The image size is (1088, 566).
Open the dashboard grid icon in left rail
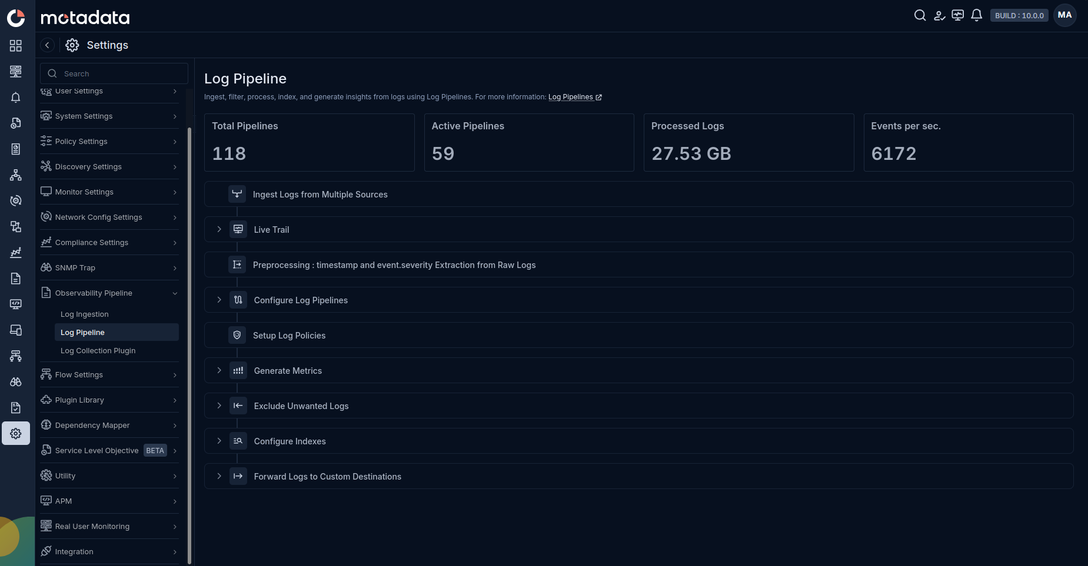[16, 46]
